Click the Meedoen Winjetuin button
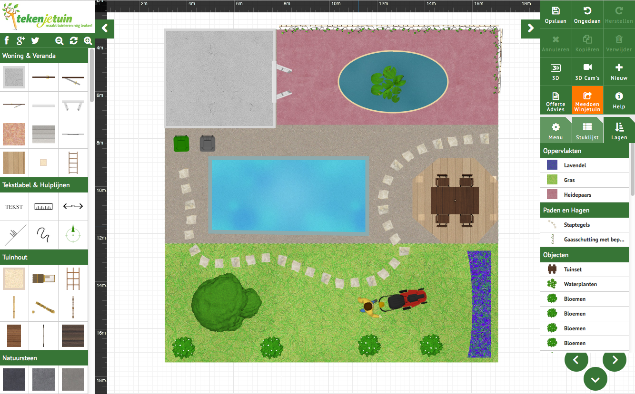The width and height of the screenshot is (635, 394). [x=587, y=100]
